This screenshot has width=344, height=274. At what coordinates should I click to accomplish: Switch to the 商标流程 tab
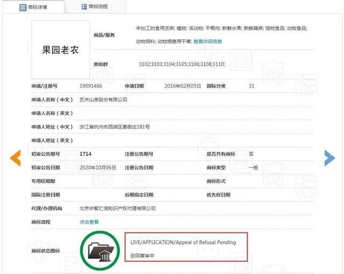coord(95,6)
